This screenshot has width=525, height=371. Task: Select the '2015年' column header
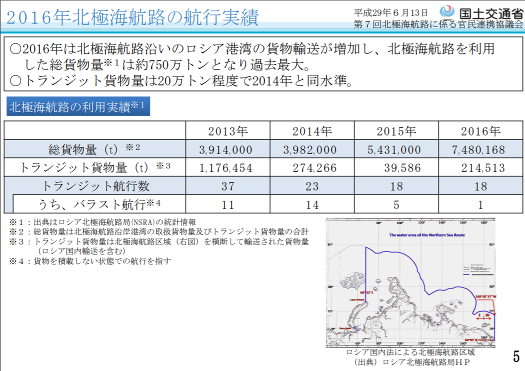point(396,131)
